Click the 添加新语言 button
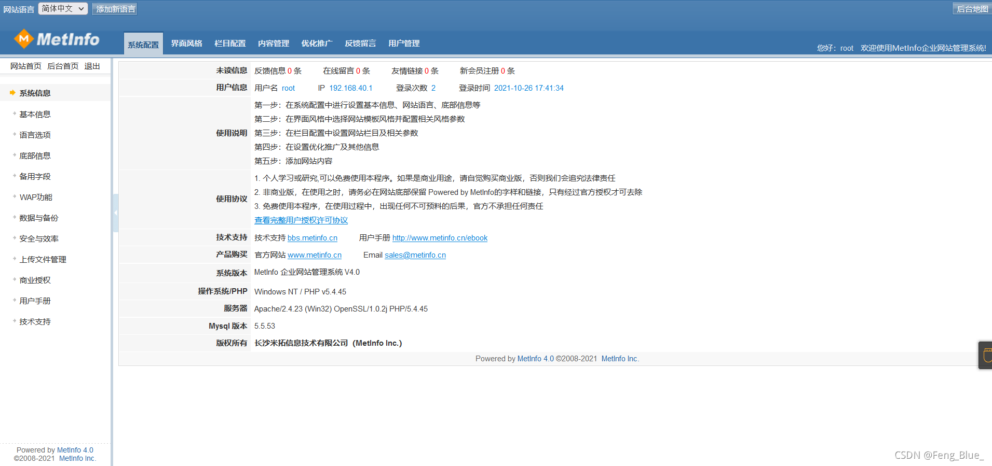 tap(115, 9)
